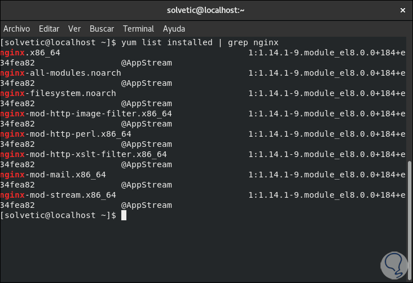Click the nginx-all-modules.noarch entry
Screen dimensions: 413x283
pyautogui.click(x=61, y=73)
